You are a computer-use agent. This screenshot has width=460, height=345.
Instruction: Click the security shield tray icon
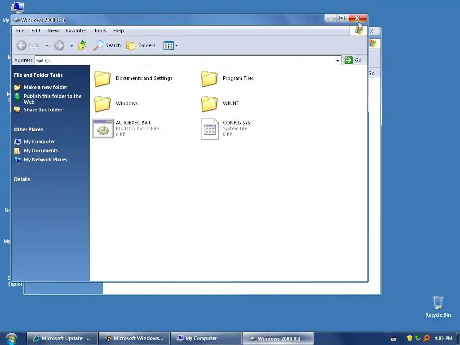410,339
